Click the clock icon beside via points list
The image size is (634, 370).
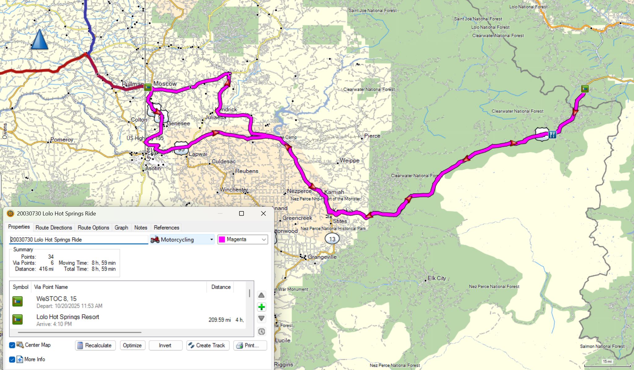point(261,332)
